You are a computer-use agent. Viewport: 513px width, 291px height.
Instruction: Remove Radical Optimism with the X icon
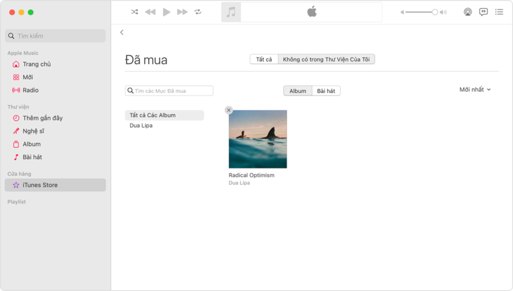tap(229, 110)
